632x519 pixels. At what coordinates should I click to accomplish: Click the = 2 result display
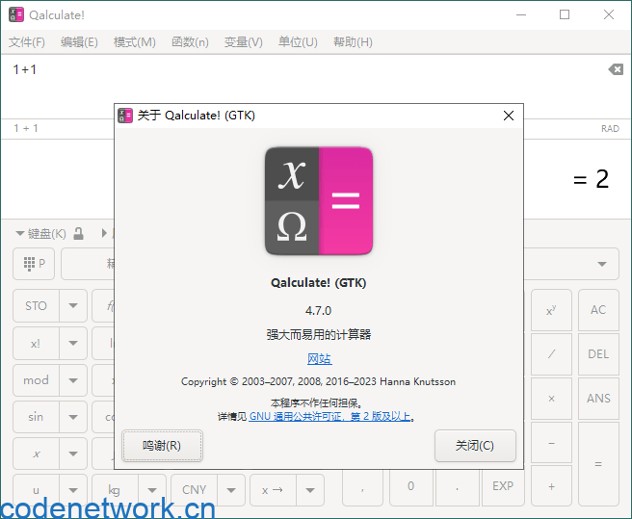click(x=591, y=179)
